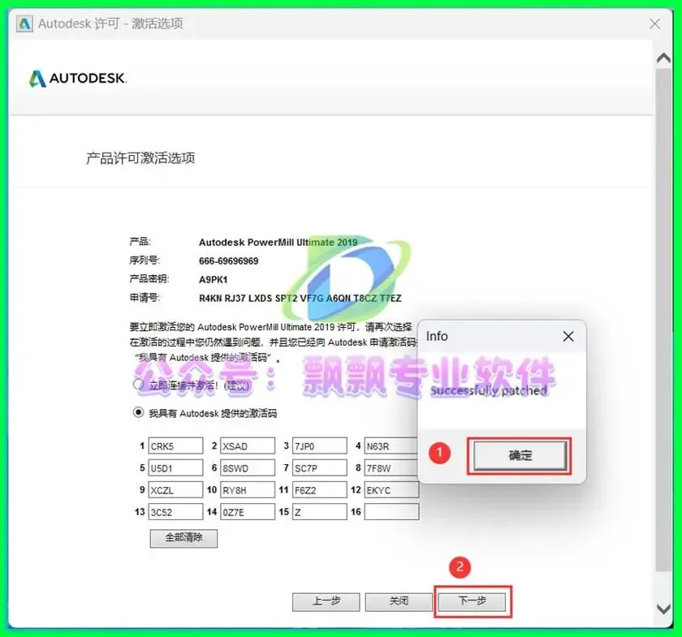Screen dimensions: 682x637
Task: Click request code starting R4KN RJ37
Action: [x=300, y=299]
